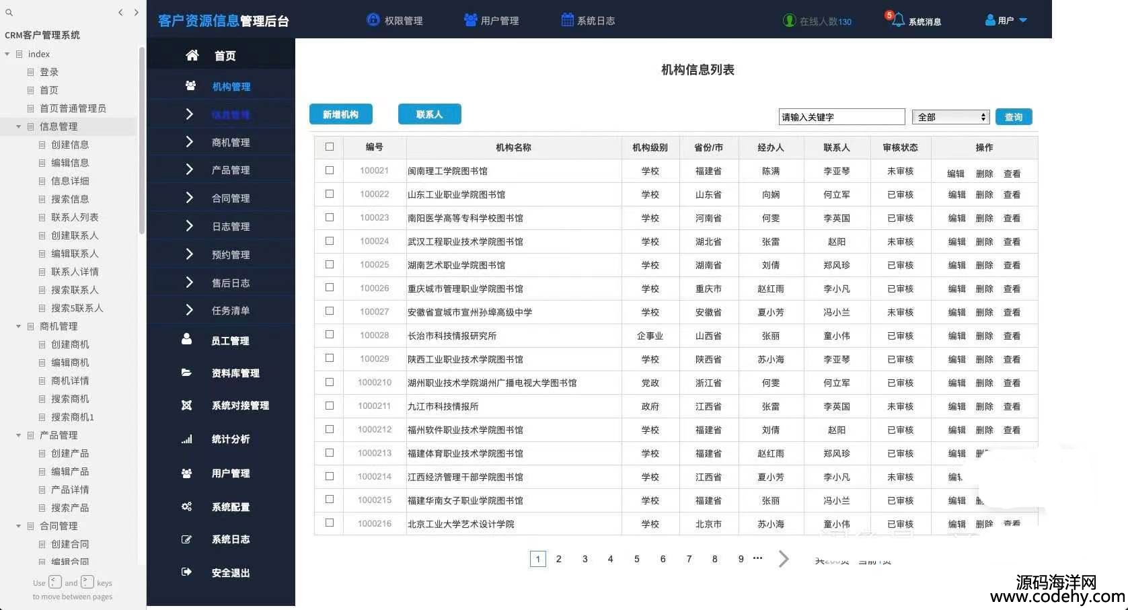Click the 联系人 button
The width and height of the screenshot is (1128, 610).
(x=429, y=114)
